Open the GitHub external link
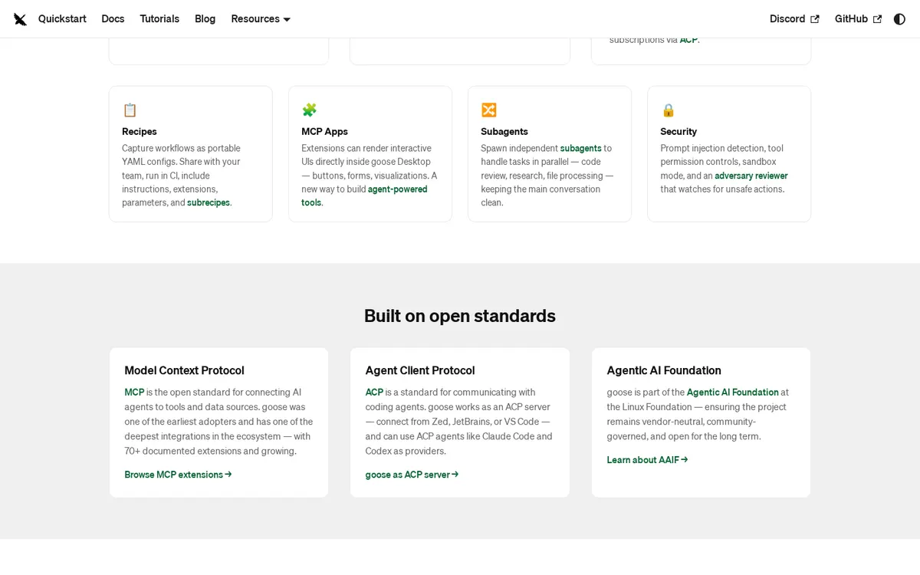 click(x=858, y=19)
